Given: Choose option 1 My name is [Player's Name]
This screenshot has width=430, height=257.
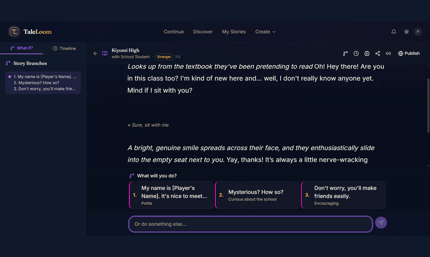Looking at the screenshot, I should click(x=171, y=195).
